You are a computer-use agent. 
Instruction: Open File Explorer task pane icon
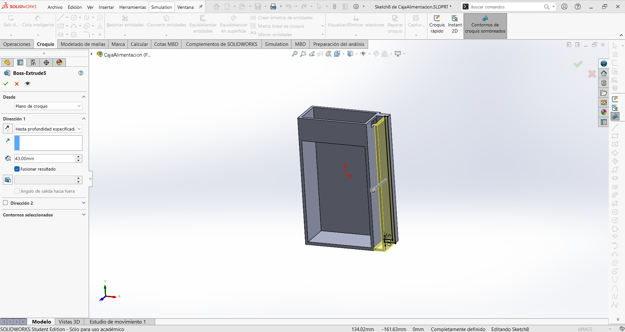coord(604,93)
